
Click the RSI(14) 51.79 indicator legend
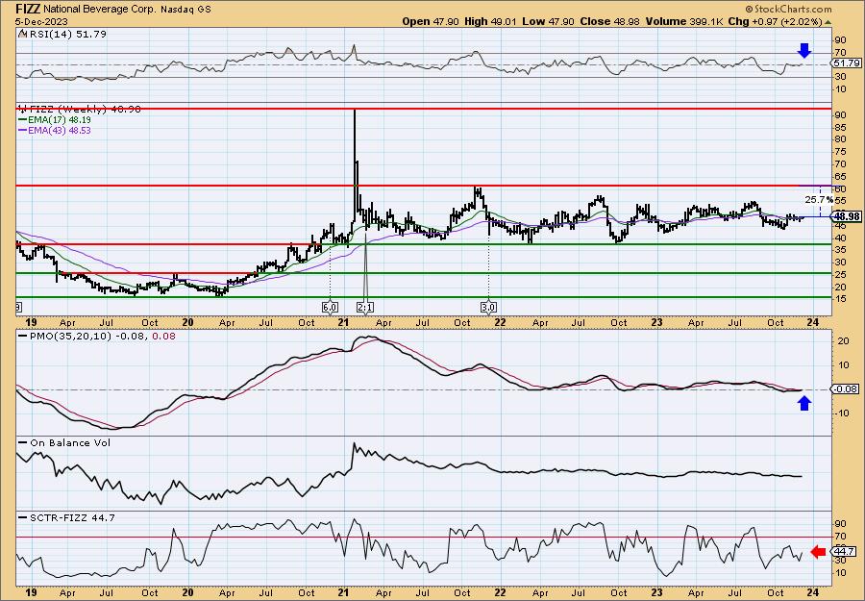click(x=62, y=34)
